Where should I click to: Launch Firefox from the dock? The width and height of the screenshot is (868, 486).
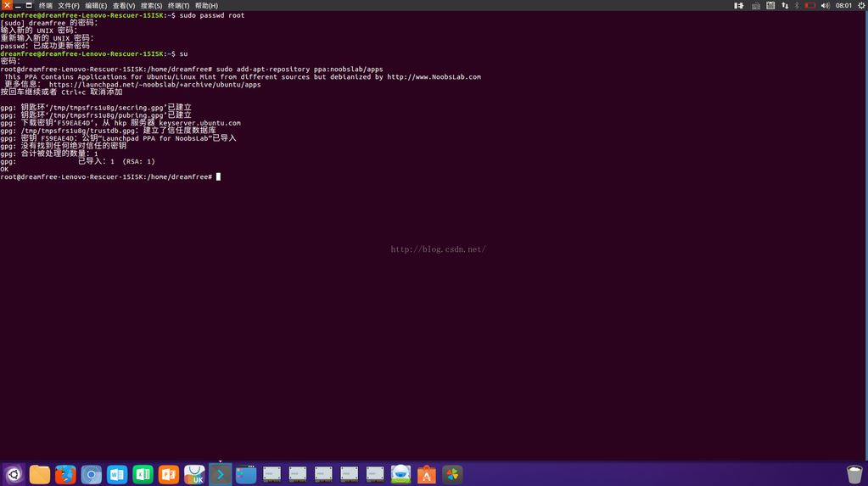(x=65, y=474)
